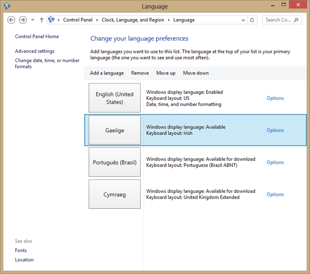Click Move down
Screen dimensions: 310x274
pos(196,73)
